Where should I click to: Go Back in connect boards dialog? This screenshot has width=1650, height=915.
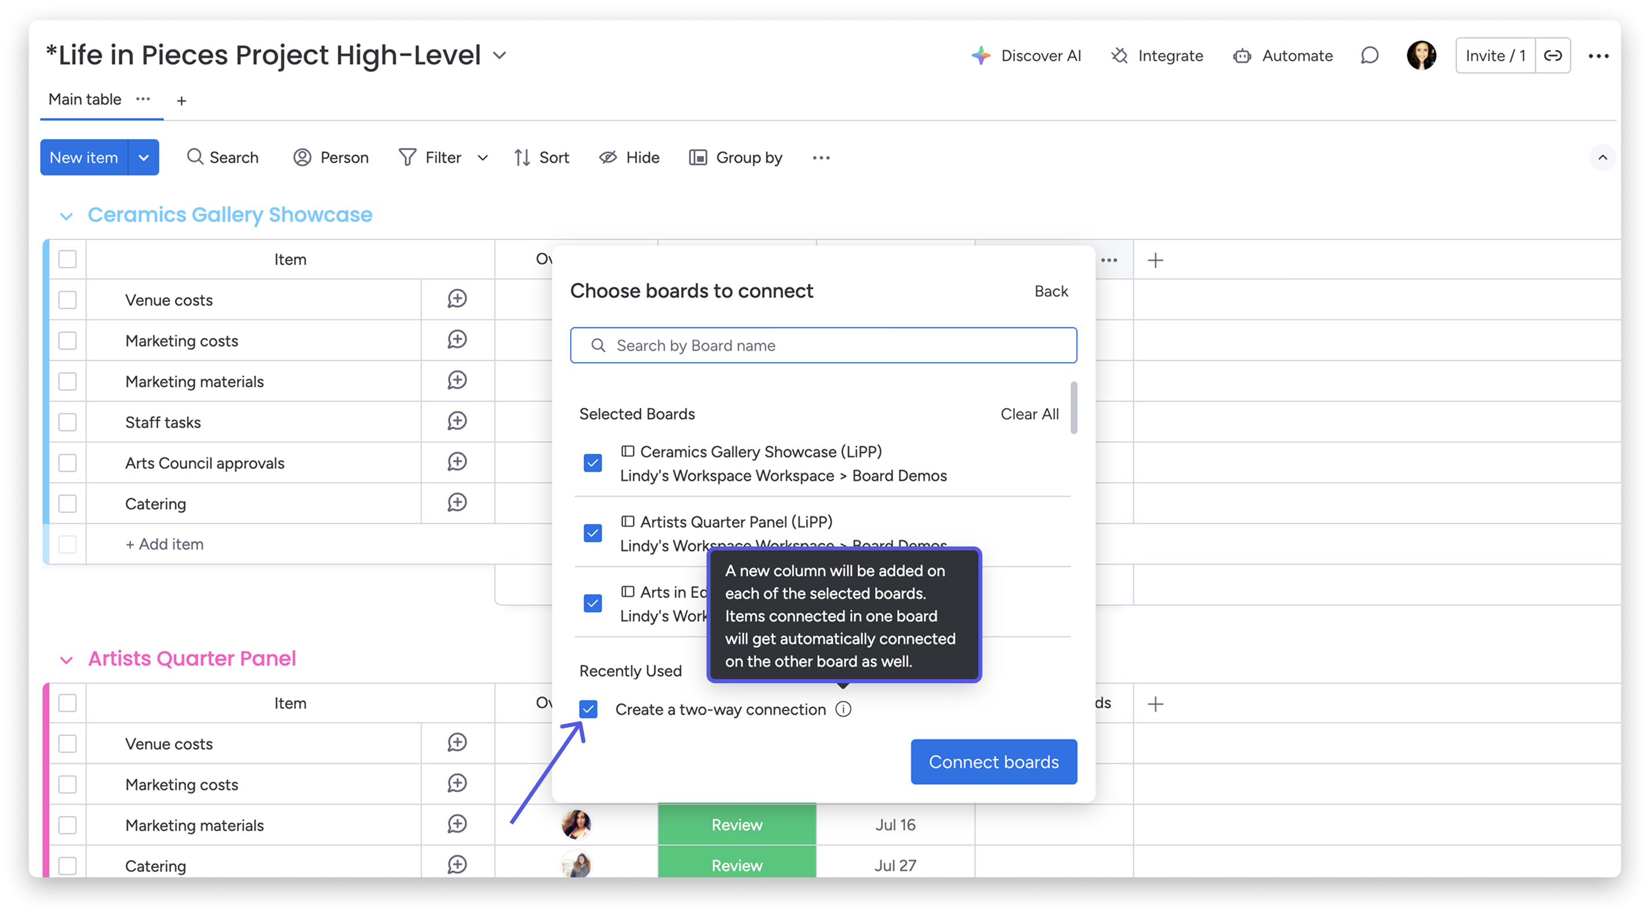tap(1051, 291)
